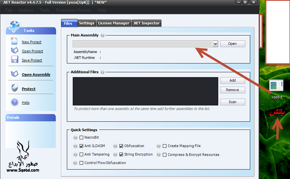Screen dimensions: 290x179
Task: Expand the Main Assembly dropdown arrow
Action: 215,44
